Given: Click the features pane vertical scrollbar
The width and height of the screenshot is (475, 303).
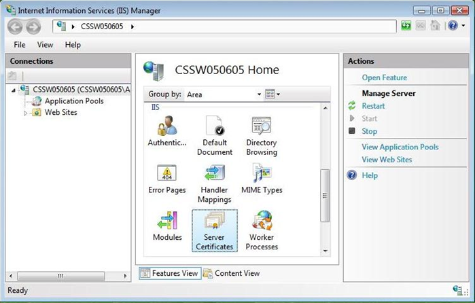Looking at the screenshot, I should [325, 197].
